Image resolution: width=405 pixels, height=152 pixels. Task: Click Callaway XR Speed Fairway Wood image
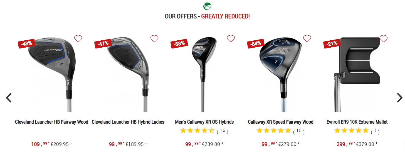click(x=281, y=74)
